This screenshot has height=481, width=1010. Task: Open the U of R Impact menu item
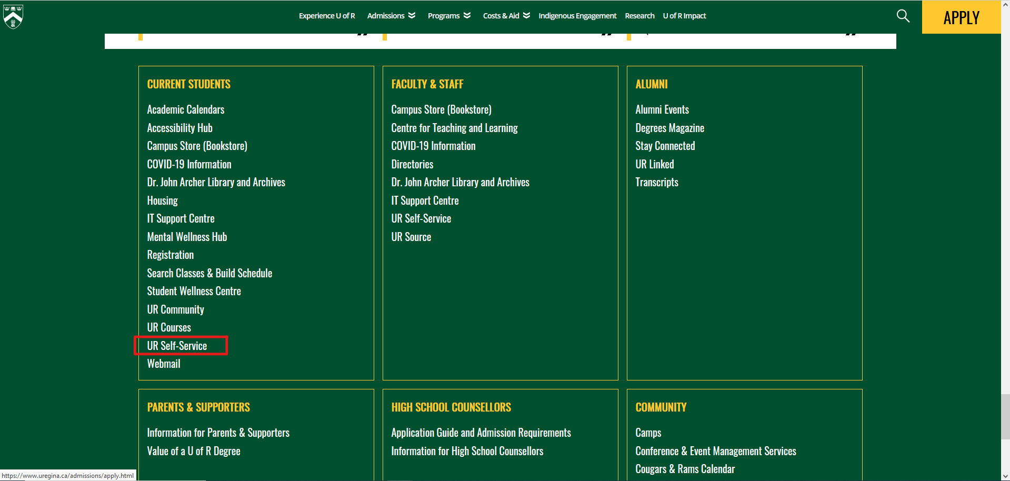coord(684,16)
